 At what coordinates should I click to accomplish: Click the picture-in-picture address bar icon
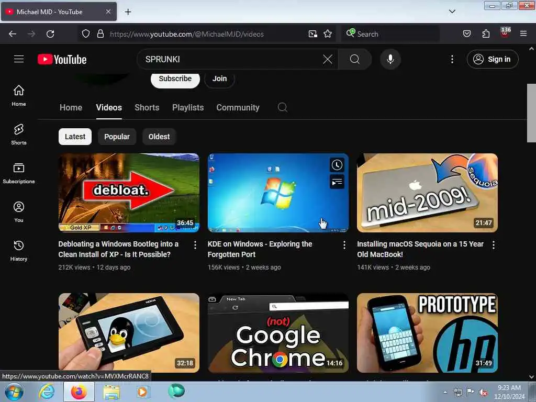click(x=313, y=34)
